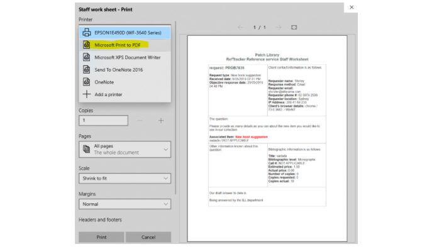Click the EPSON printer icon
Image resolution: width=444 pixels, height=249 pixels.
(87, 33)
